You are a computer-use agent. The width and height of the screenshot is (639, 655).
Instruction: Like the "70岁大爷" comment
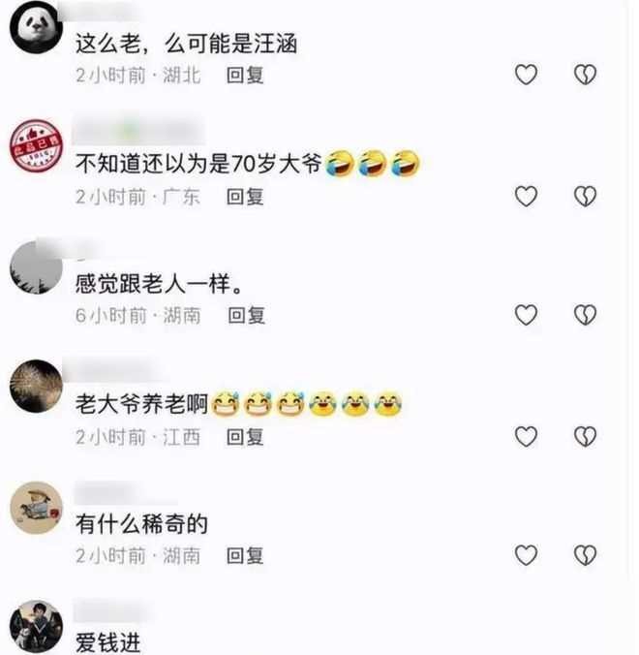526,196
